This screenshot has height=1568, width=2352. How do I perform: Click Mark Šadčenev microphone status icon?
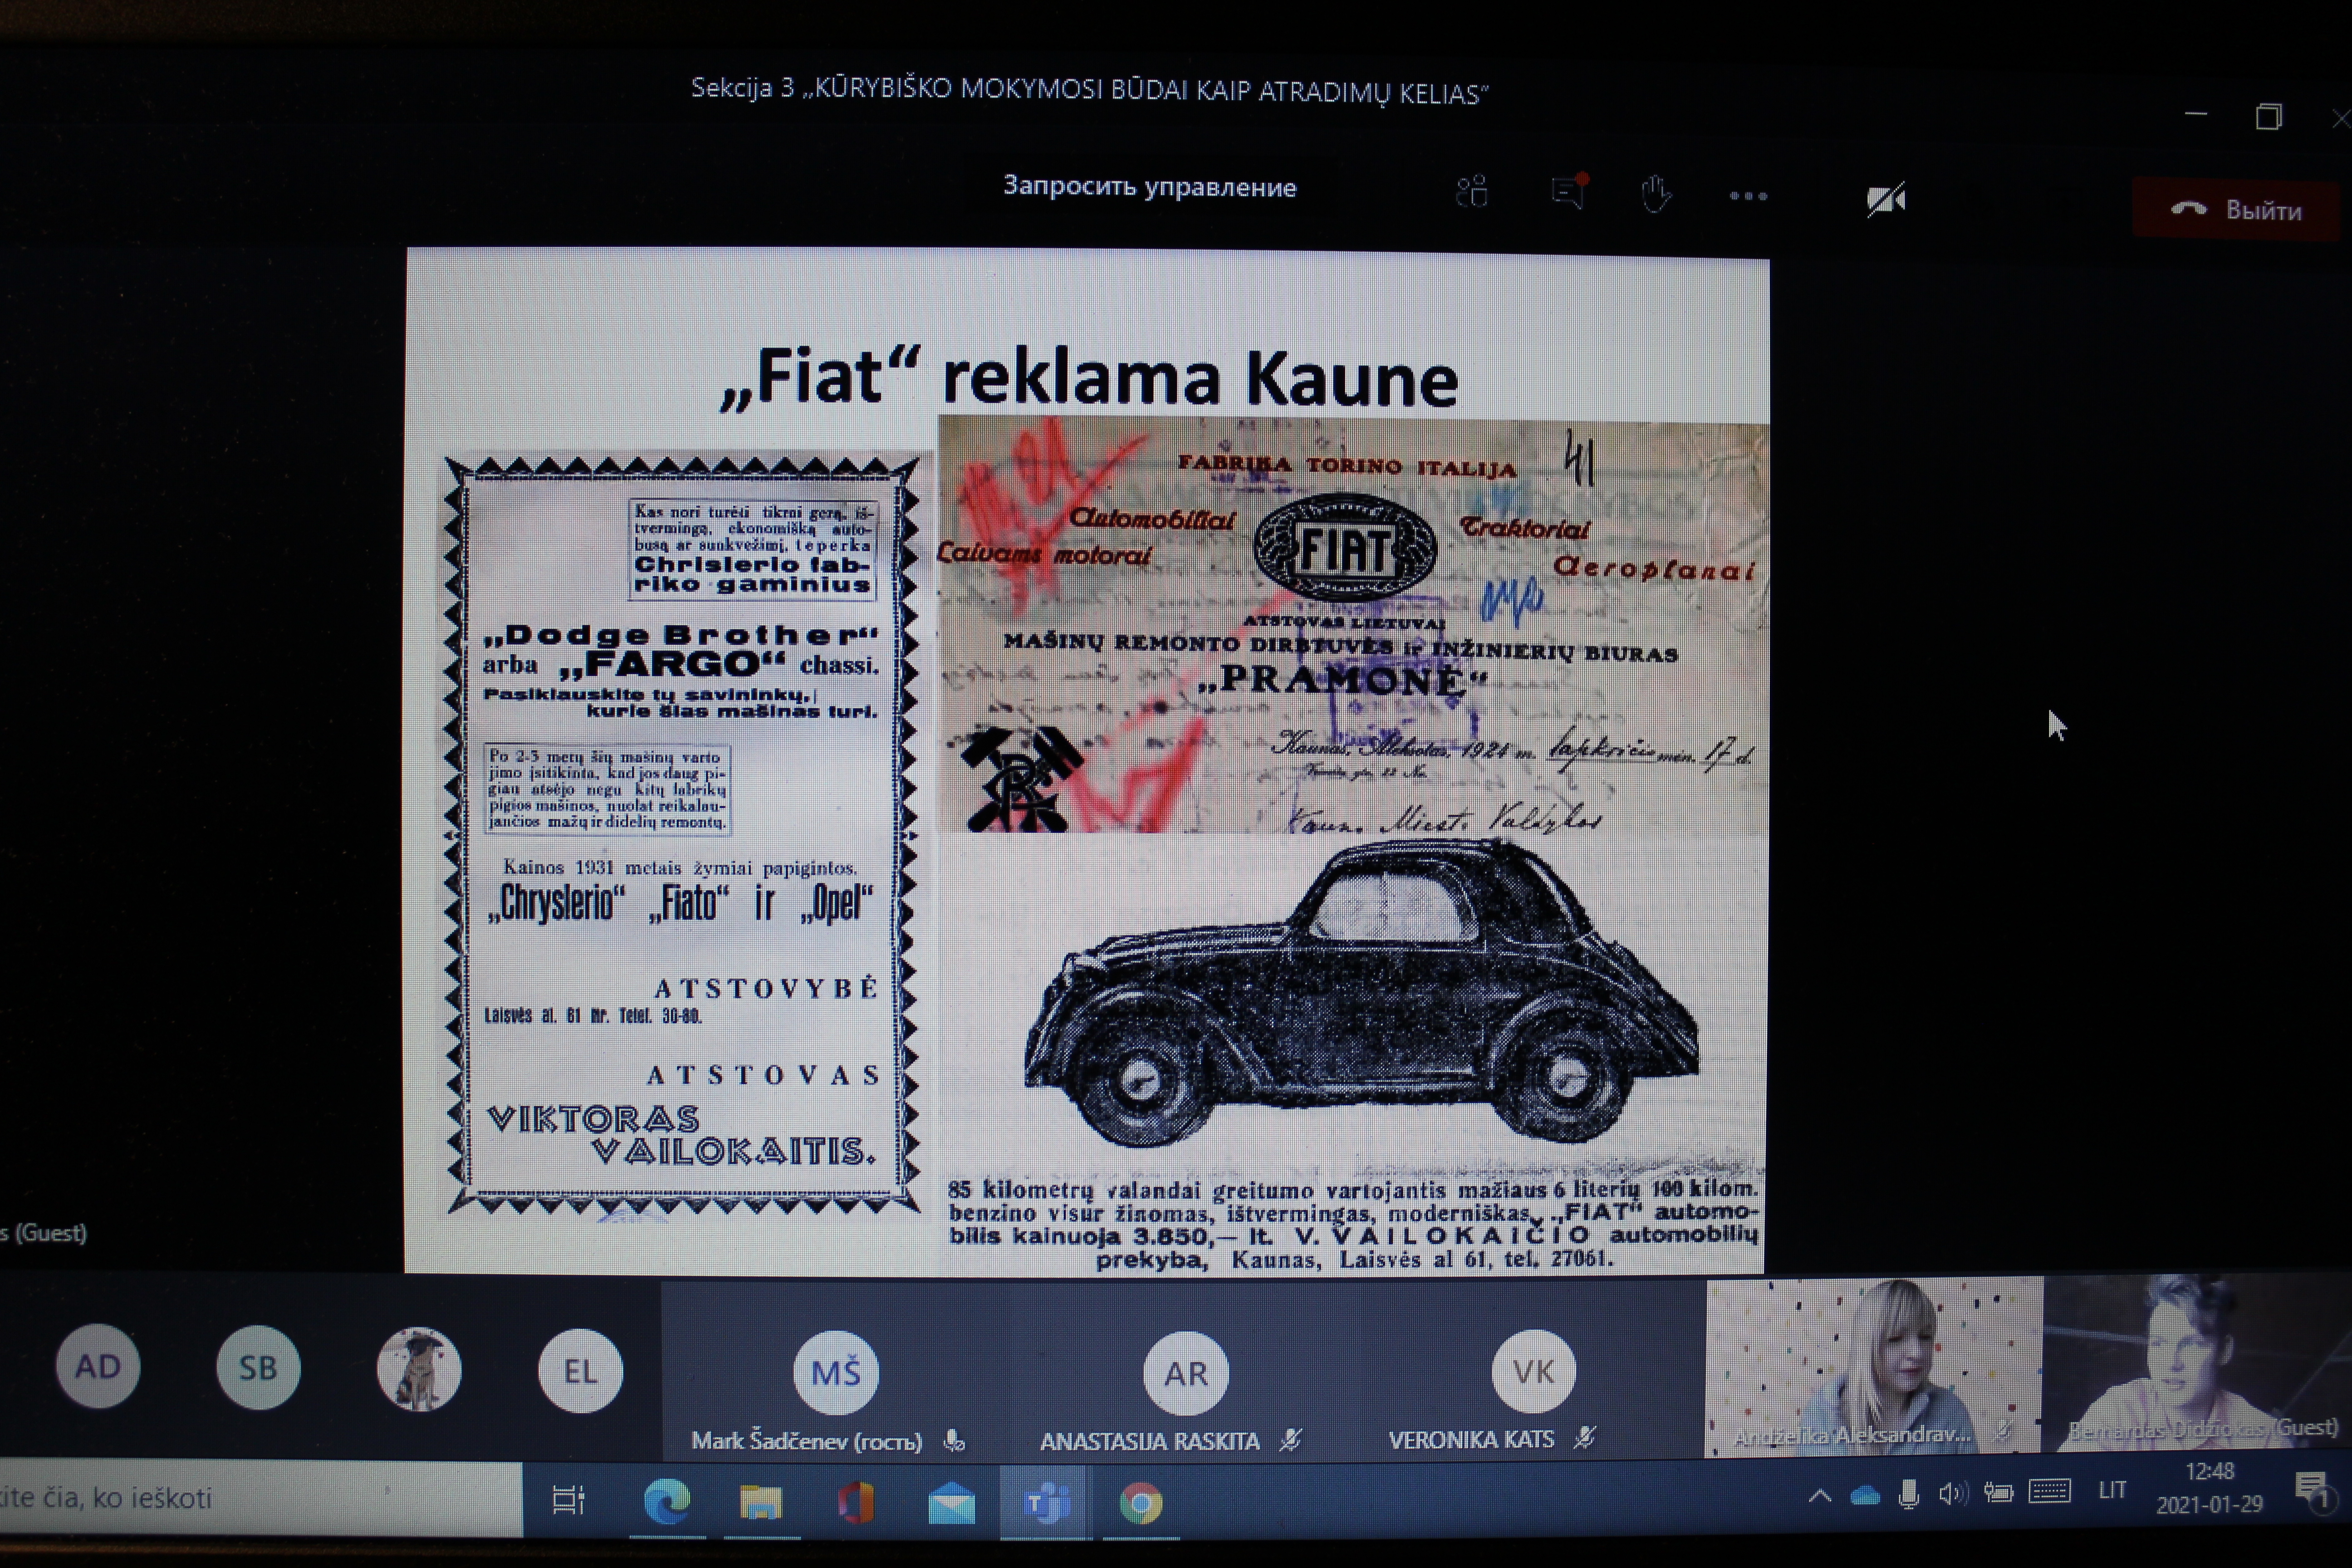(954, 1441)
